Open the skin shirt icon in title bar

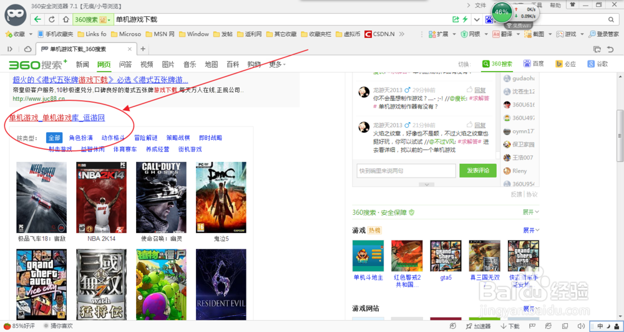[x=573, y=5]
